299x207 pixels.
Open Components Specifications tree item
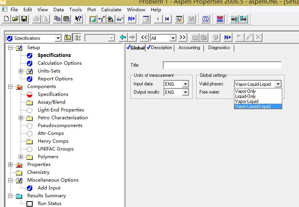(53, 94)
